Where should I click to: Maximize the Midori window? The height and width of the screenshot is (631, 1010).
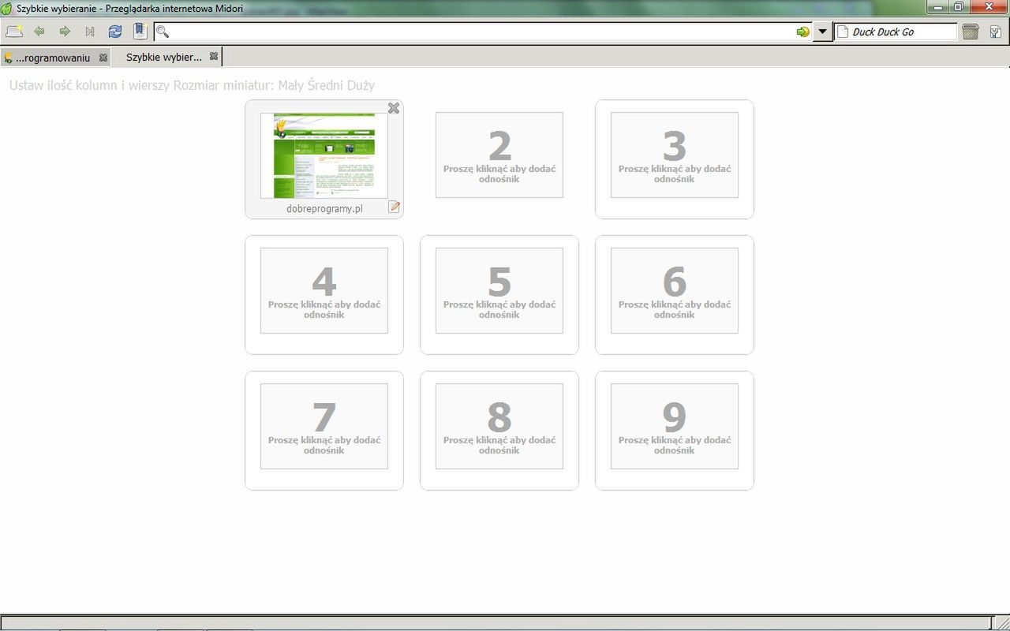point(959,7)
